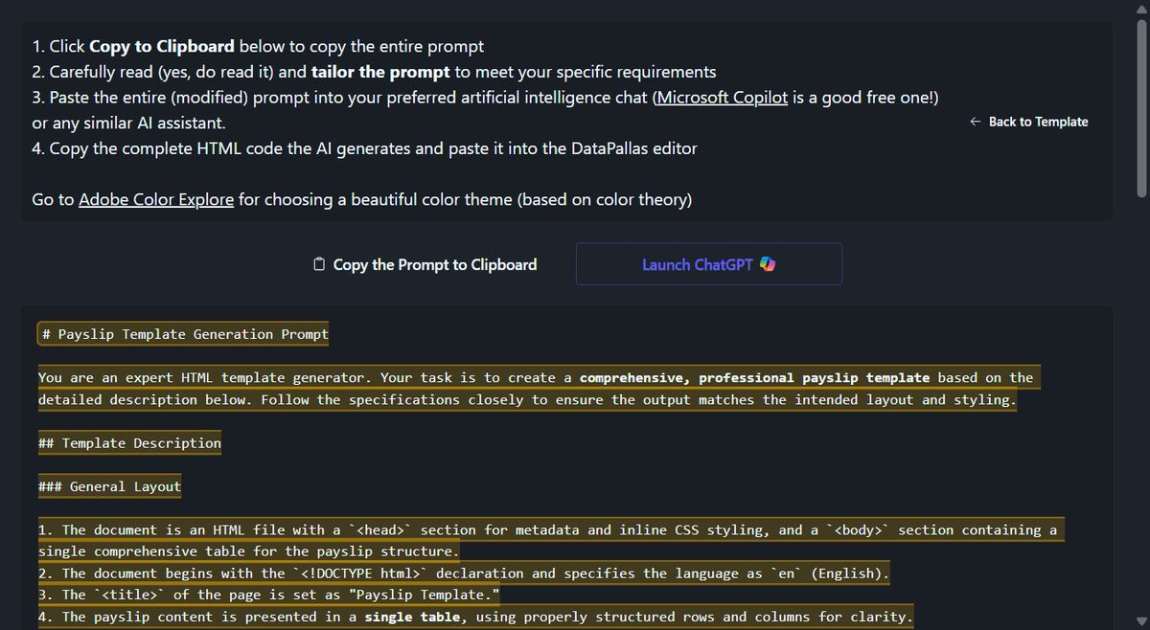Click the instruction '1. Click Copy to Clipboard below'
This screenshot has height=630, width=1150.
point(258,46)
